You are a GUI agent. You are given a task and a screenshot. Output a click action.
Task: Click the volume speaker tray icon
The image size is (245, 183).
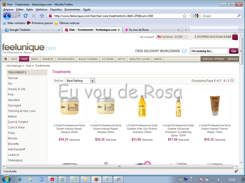pyautogui.click(x=219, y=180)
